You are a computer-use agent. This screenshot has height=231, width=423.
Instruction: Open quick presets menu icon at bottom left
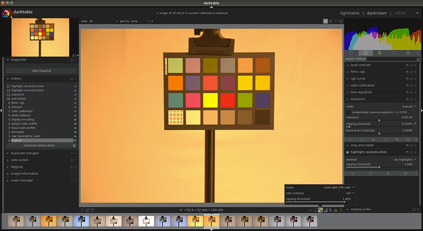click(x=83, y=210)
